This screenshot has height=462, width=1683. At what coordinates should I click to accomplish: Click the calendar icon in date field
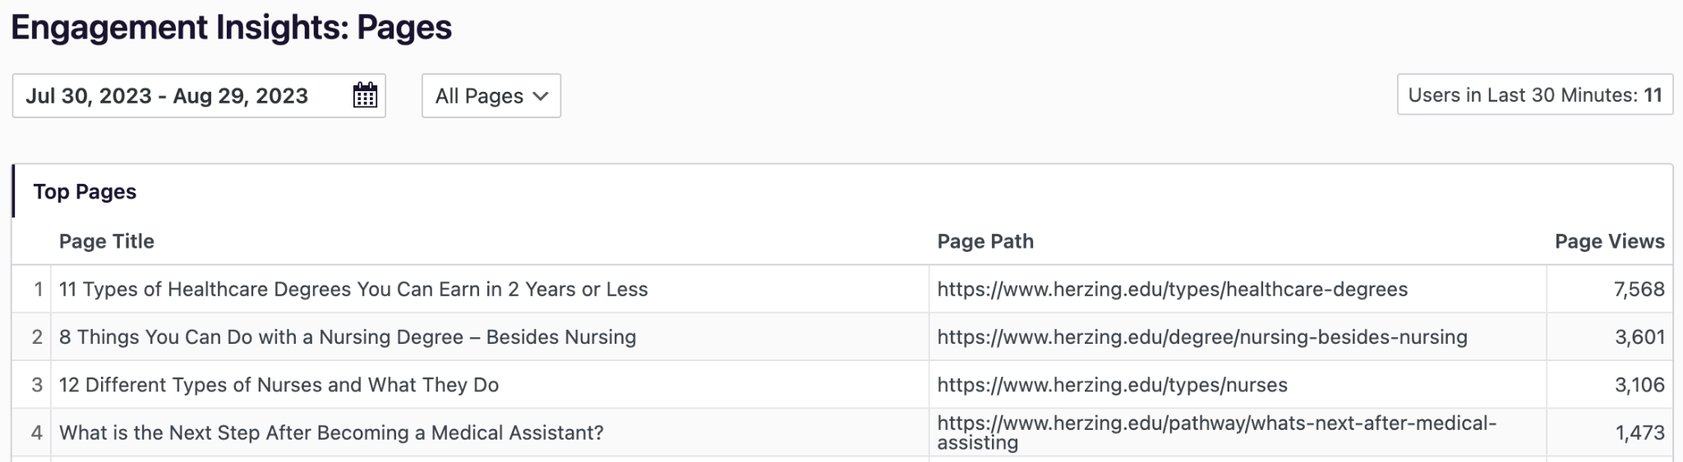(365, 96)
